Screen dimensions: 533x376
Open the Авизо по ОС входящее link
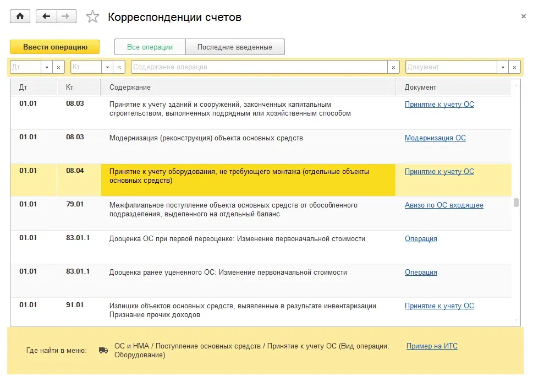click(x=443, y=205)
